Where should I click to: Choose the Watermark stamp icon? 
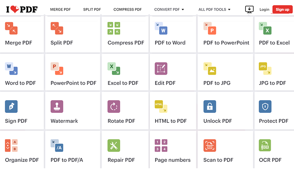pos(57,106)
